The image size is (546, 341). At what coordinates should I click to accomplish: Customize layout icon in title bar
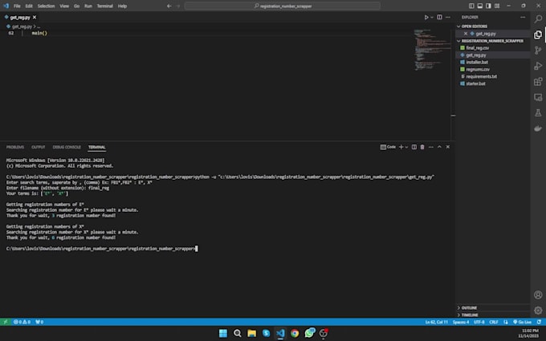(x=497, y=6)
